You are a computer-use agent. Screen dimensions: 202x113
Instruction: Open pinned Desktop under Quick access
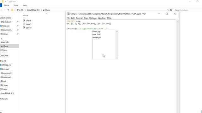tap(5, 26)
